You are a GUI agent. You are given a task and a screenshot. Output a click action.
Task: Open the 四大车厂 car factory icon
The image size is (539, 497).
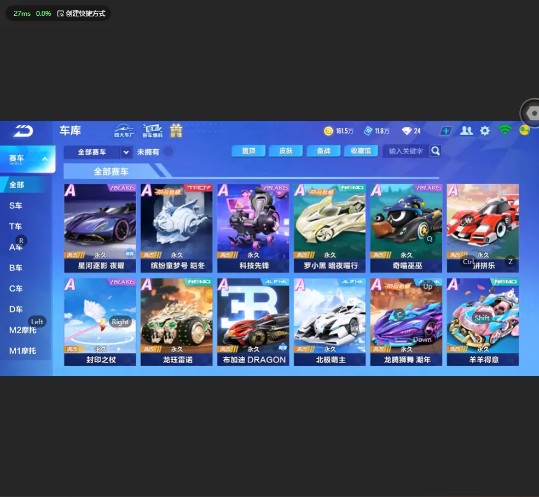[x=124, y=131]
